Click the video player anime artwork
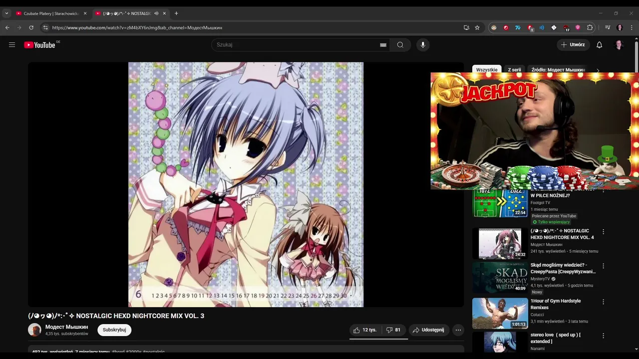 [x=246, y=184]
